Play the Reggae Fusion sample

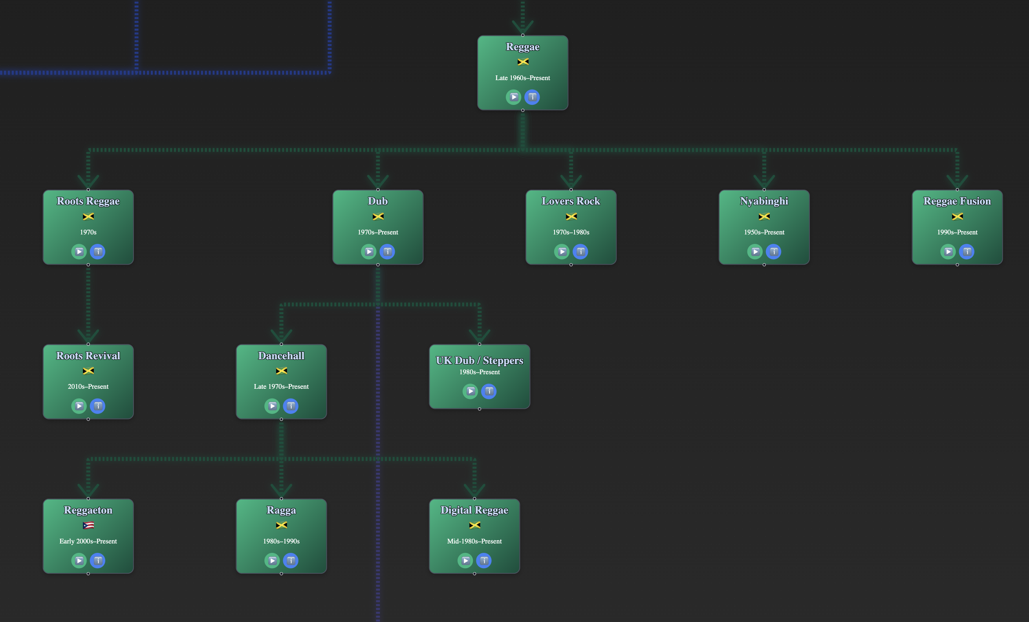[948, 252]
